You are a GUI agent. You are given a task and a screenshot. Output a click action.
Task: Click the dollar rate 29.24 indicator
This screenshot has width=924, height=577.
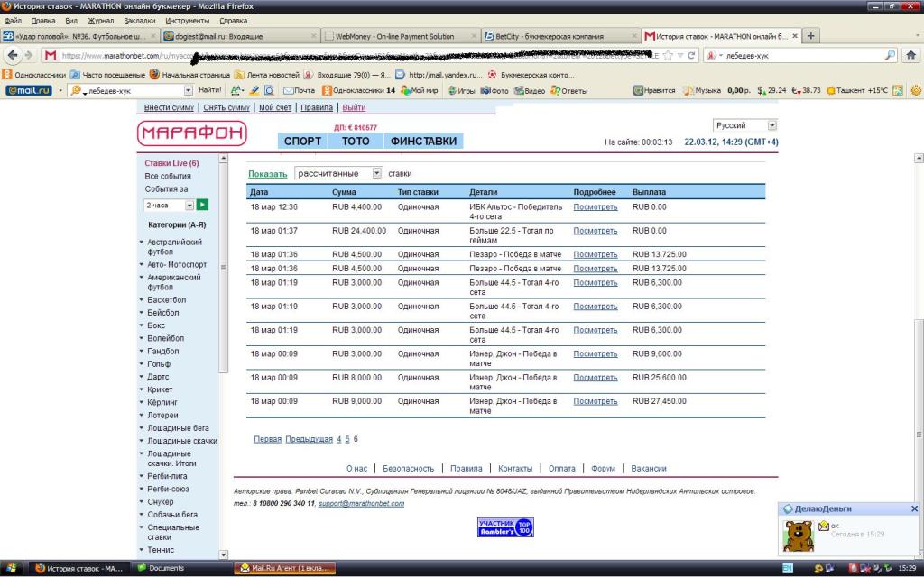pyautogui.click(x=772, y=91)
